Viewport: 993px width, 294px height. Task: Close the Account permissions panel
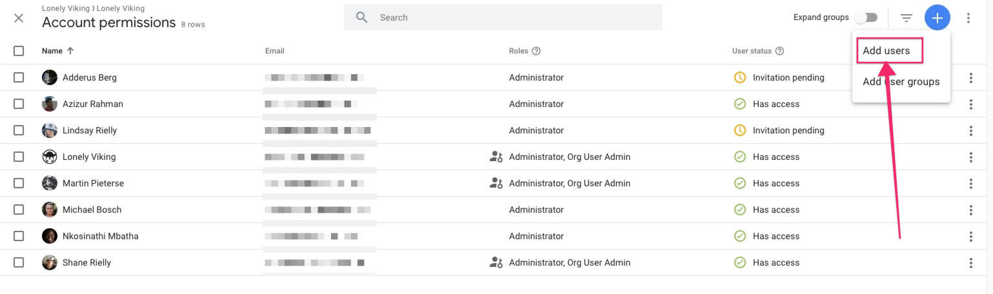19,18
